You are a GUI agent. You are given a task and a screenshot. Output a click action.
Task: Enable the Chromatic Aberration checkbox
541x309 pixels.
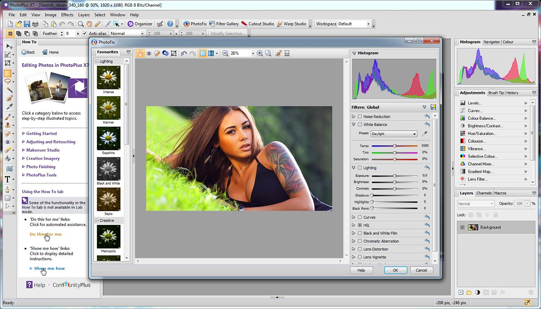[x=360, y=241]
